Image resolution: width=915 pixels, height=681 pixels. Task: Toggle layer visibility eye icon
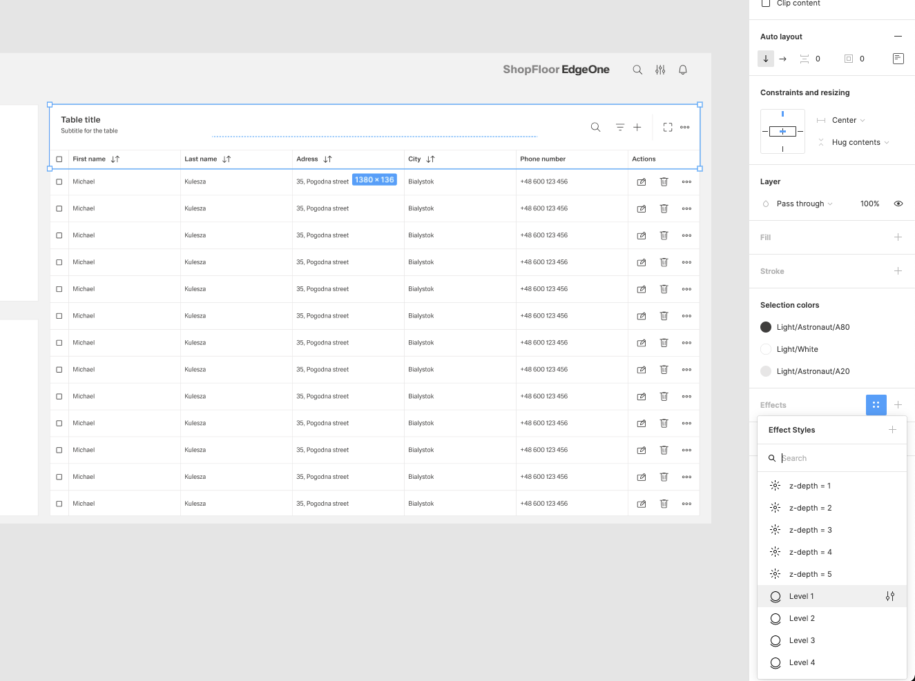click(x=898, y=204)
